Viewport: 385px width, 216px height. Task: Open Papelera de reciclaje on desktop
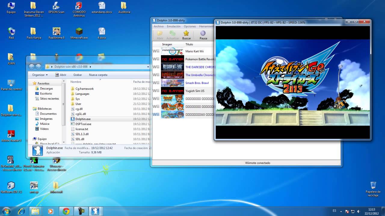[373, 189]
